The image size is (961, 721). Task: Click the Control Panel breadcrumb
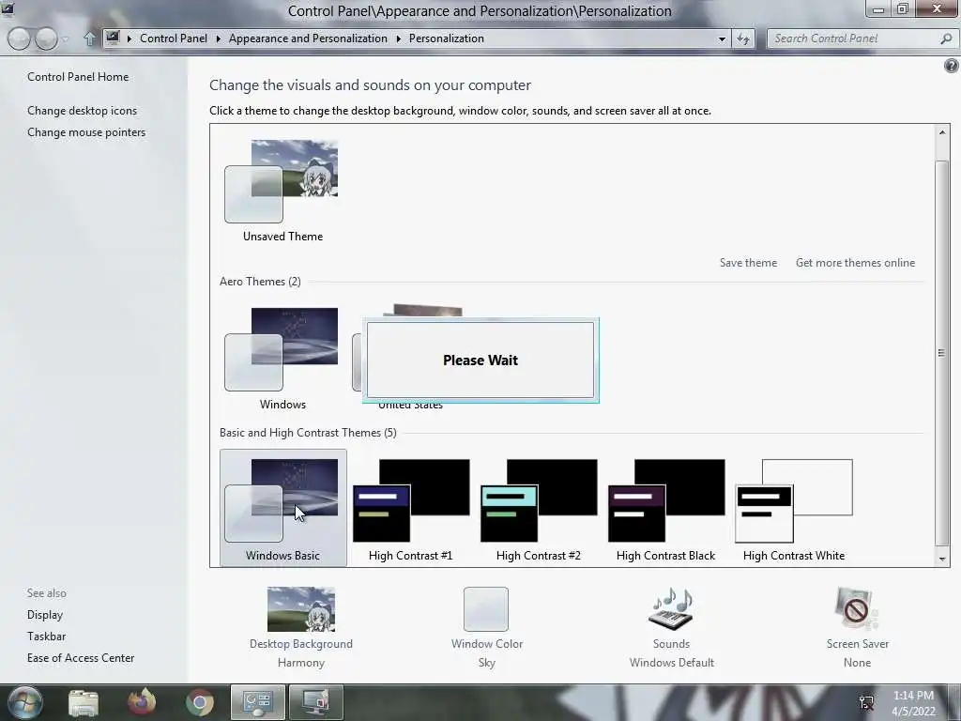coord(174,38)
